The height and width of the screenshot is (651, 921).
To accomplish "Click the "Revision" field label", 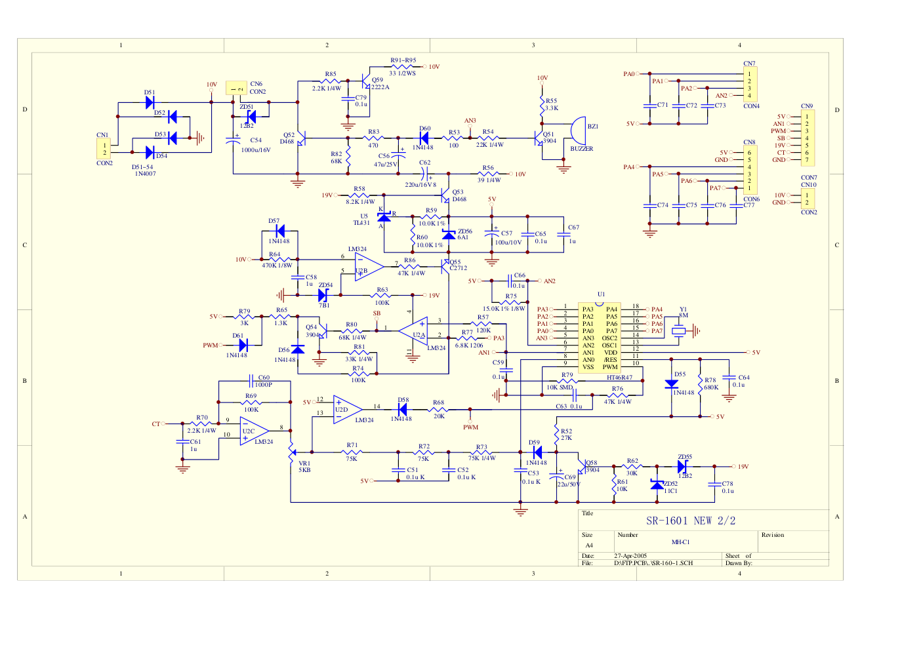I will 773,535.
